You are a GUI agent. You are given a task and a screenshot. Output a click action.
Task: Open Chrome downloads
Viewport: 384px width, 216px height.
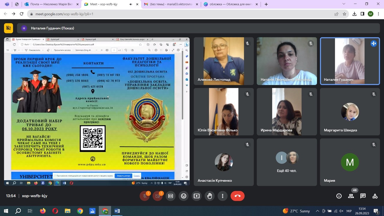tap(355, 14)
